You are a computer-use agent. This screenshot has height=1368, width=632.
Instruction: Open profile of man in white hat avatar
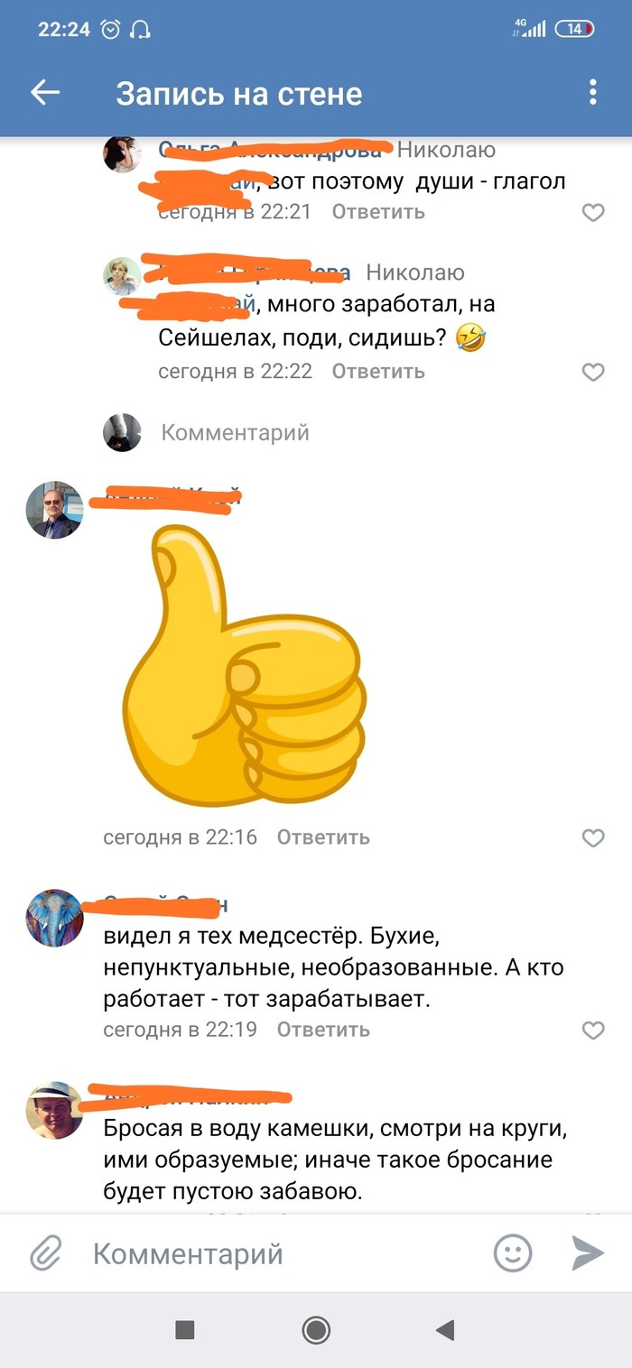[54, 1111]
